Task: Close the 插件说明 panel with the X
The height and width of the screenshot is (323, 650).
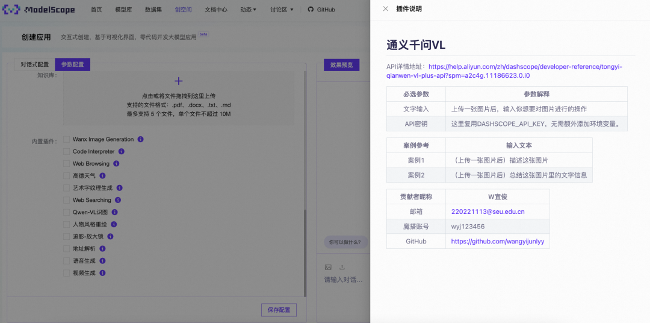Action: [x=386, y=8]
